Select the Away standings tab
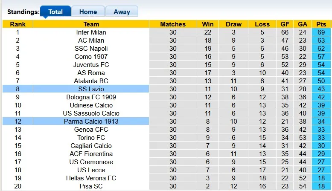The image size is (332, 191). [122, 12]
